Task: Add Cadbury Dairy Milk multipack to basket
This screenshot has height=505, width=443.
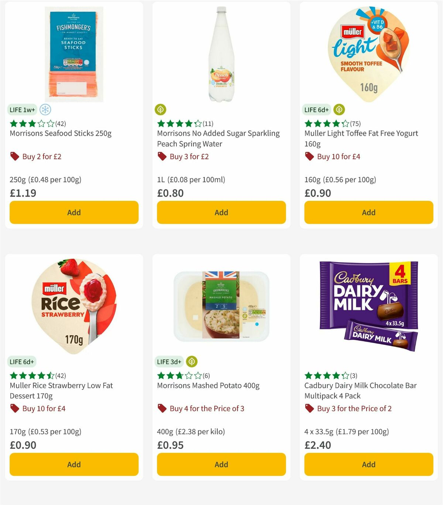Action: click(368, 464)
